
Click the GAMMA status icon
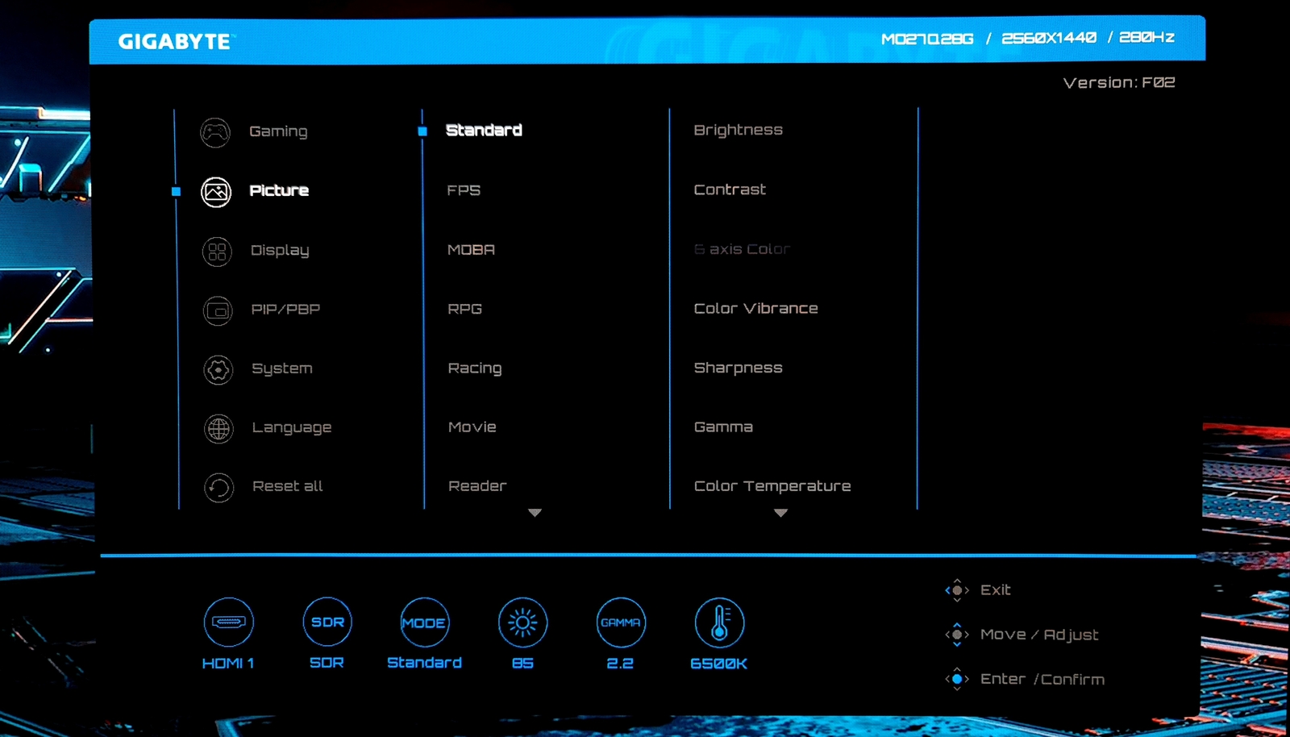tap(621, 622)
